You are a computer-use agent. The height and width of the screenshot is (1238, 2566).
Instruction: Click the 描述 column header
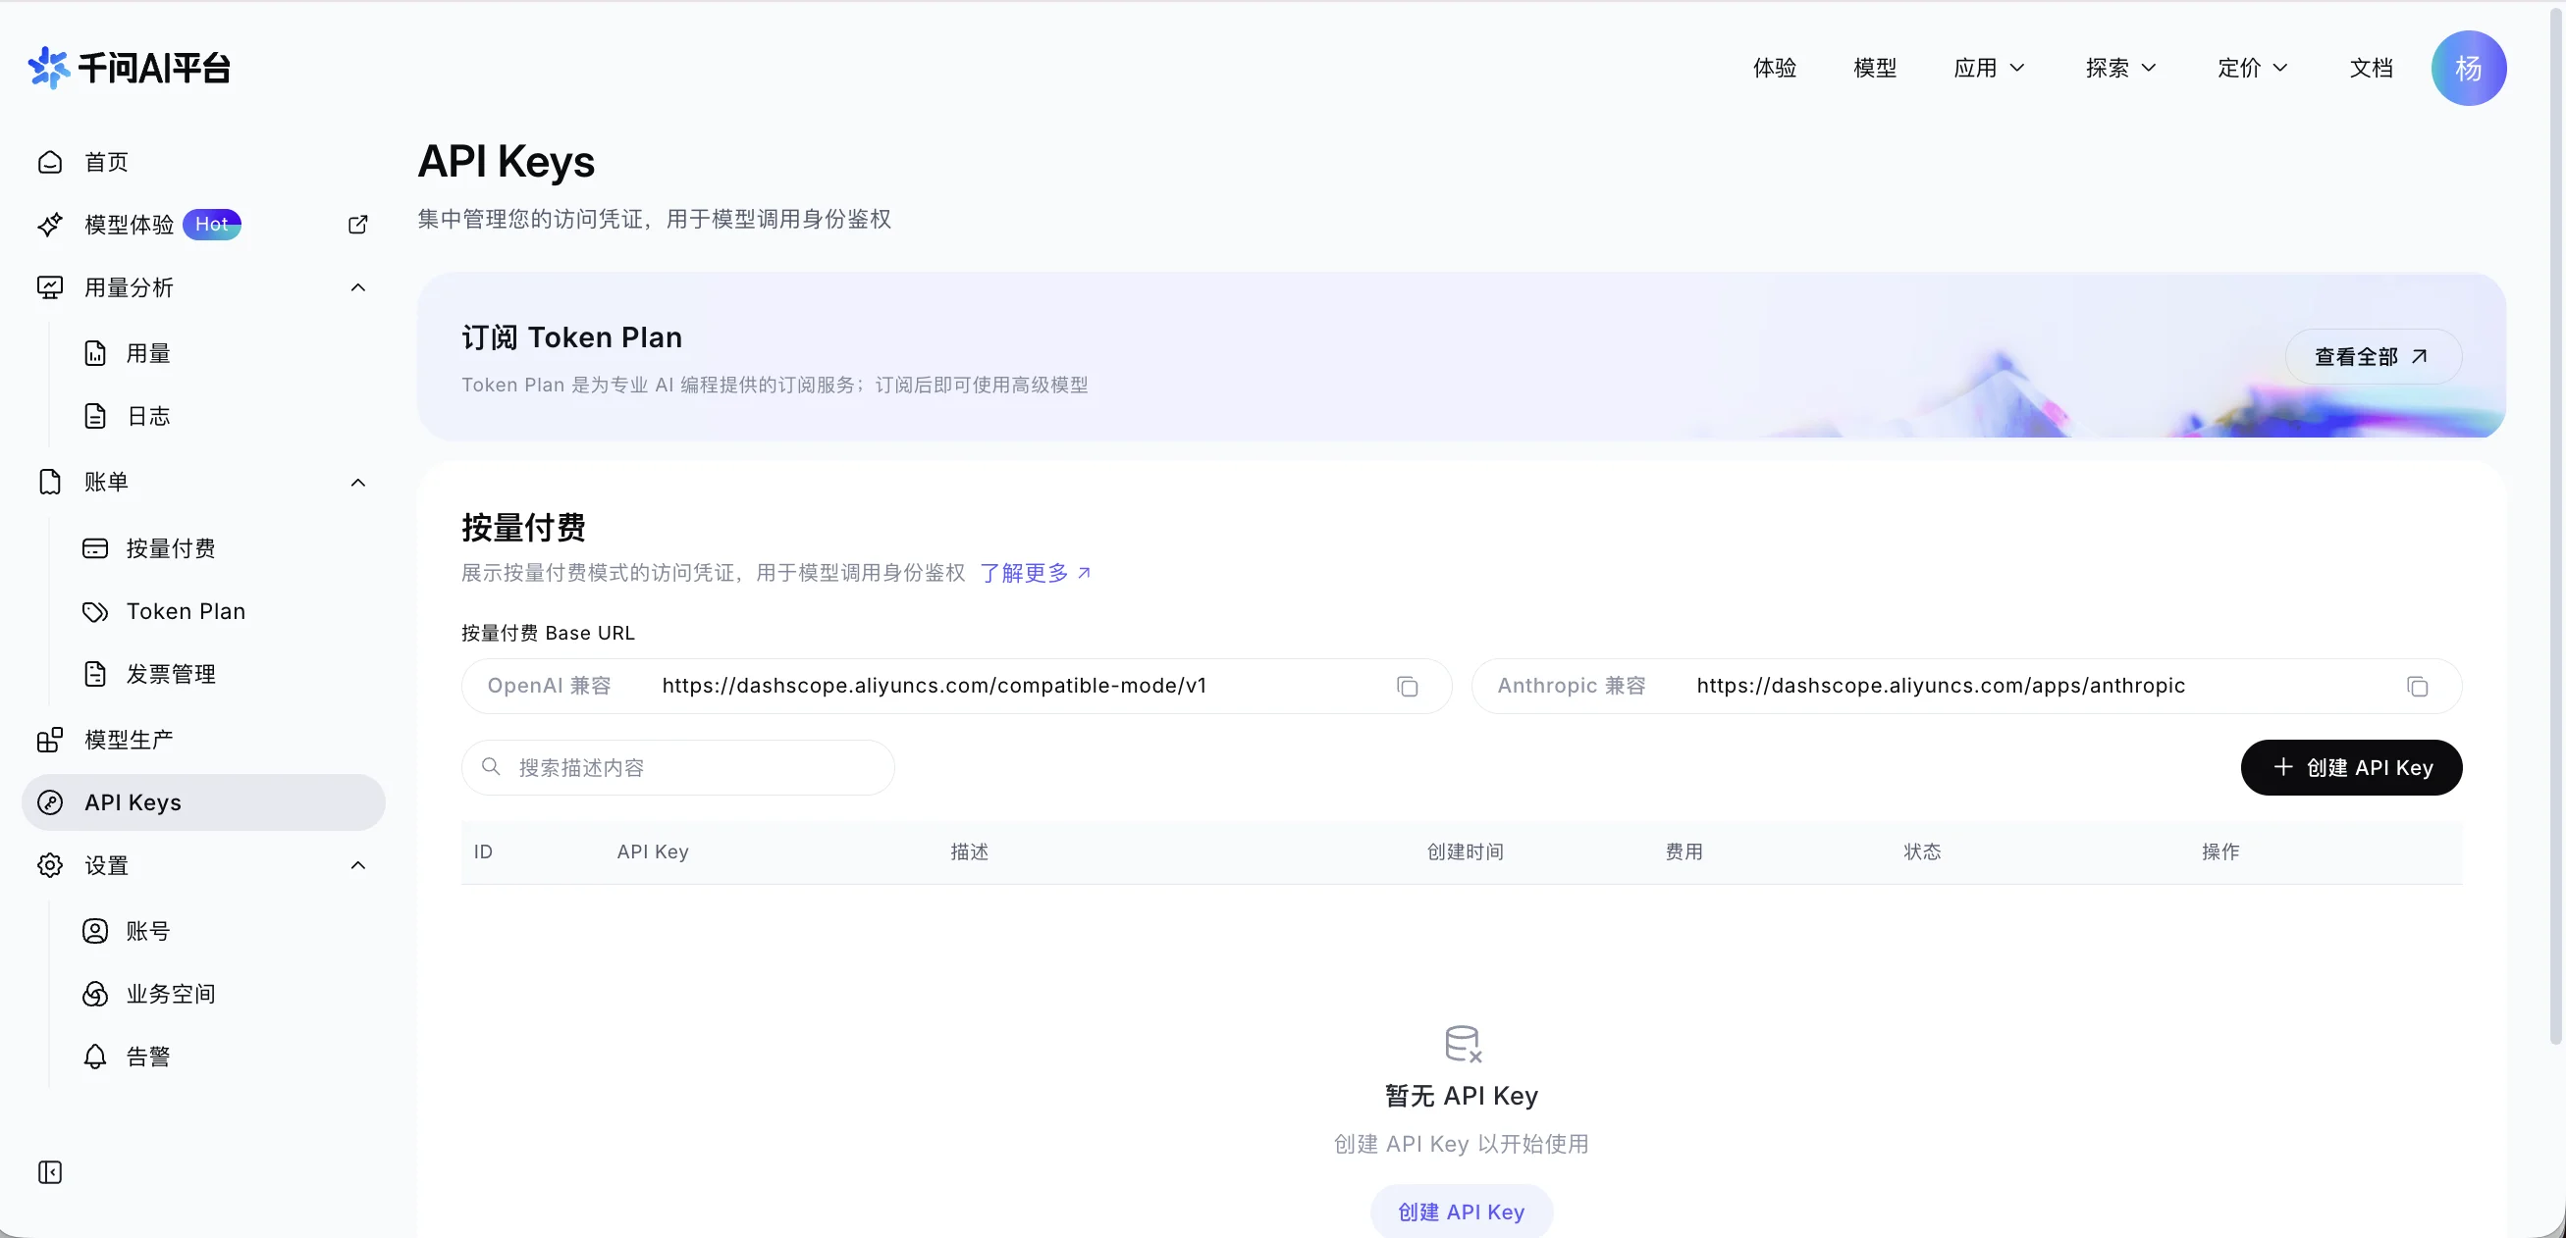point(969,851)
